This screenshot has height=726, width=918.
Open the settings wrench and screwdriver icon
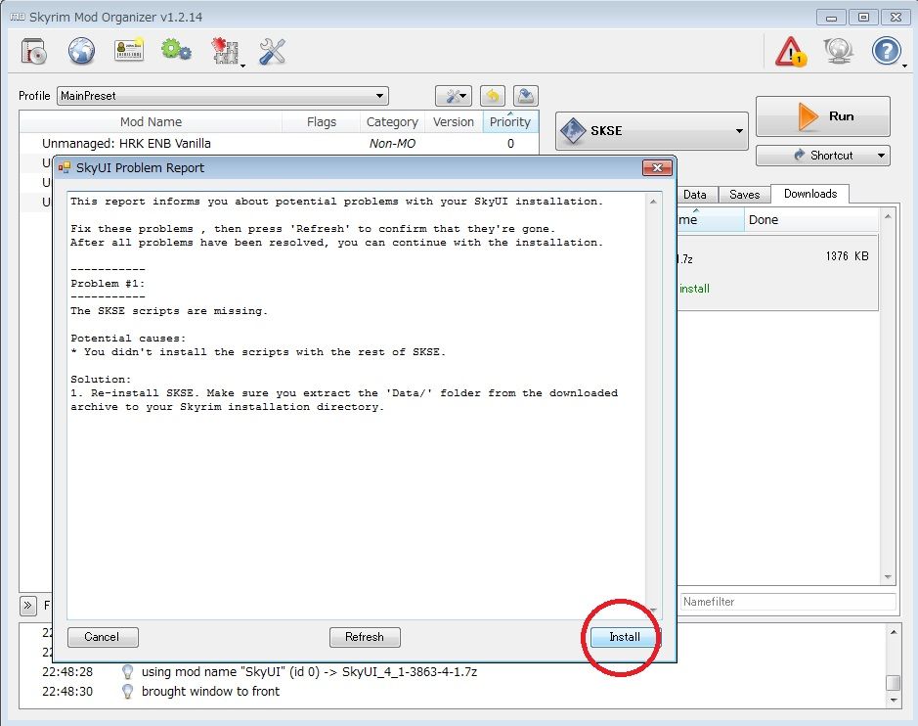tap(272, 52)
